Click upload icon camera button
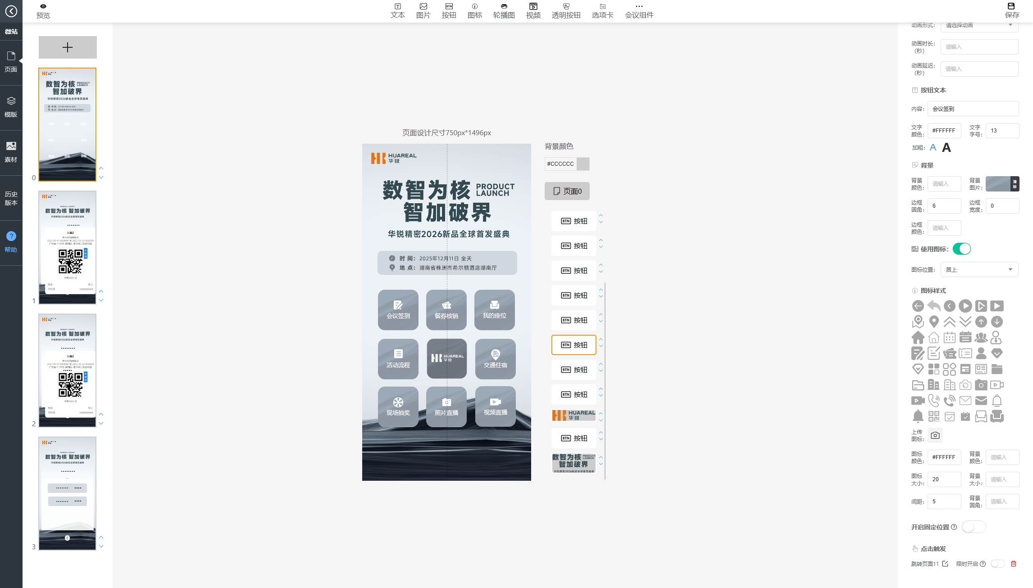 (935, 435)
